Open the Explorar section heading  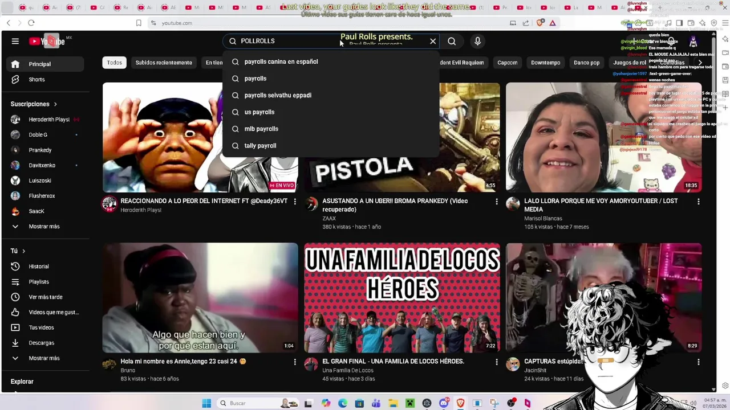(x=22, y=382)
